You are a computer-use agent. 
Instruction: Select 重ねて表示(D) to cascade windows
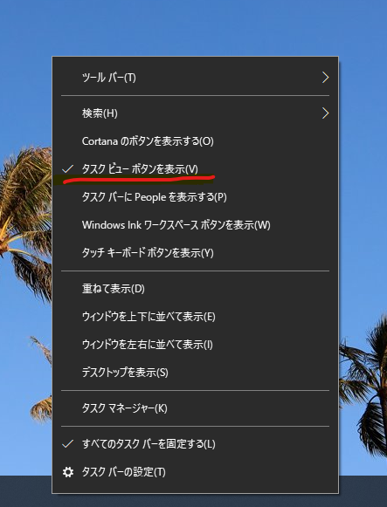195,289
